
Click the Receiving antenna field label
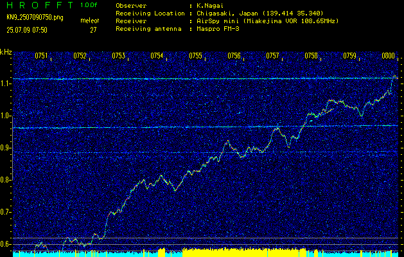point(148,29)
